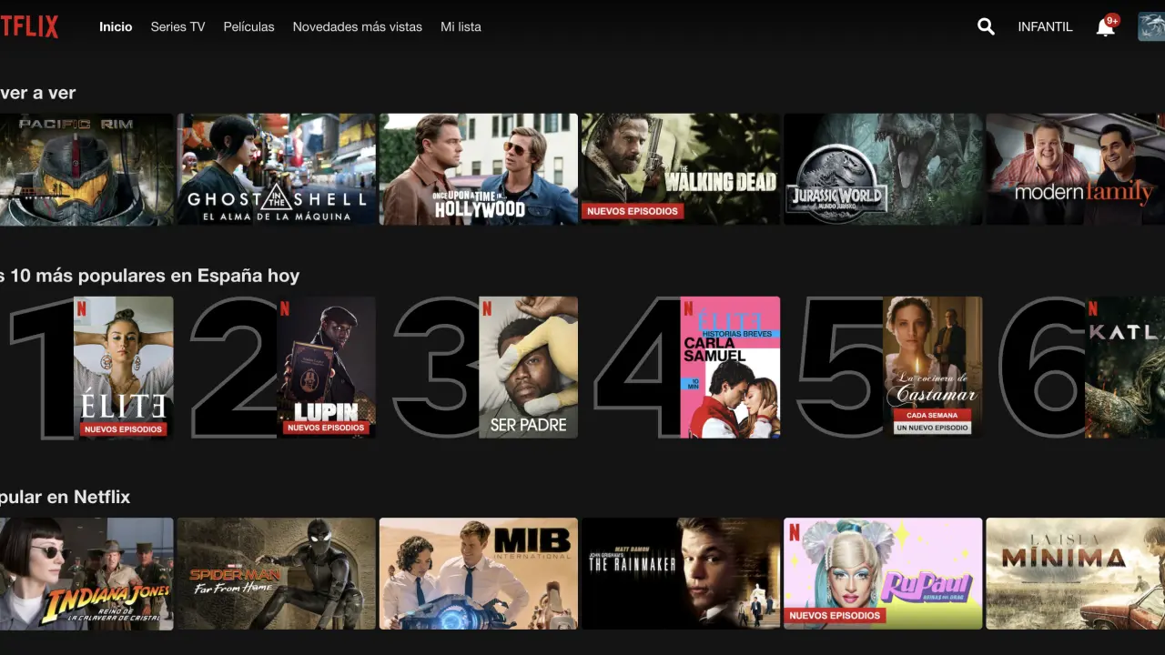Open the Jurassic World title card
1165x655 pixels.
coord(882,169)
